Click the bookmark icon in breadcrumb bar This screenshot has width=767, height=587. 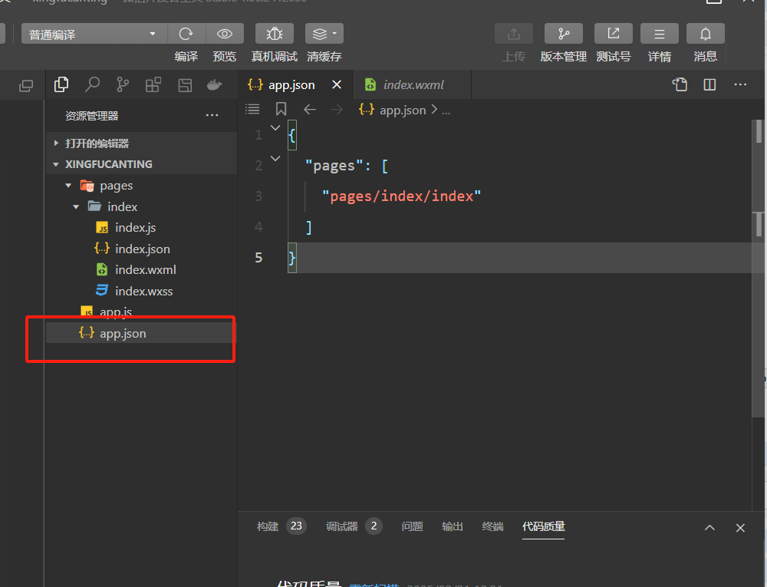281,109
